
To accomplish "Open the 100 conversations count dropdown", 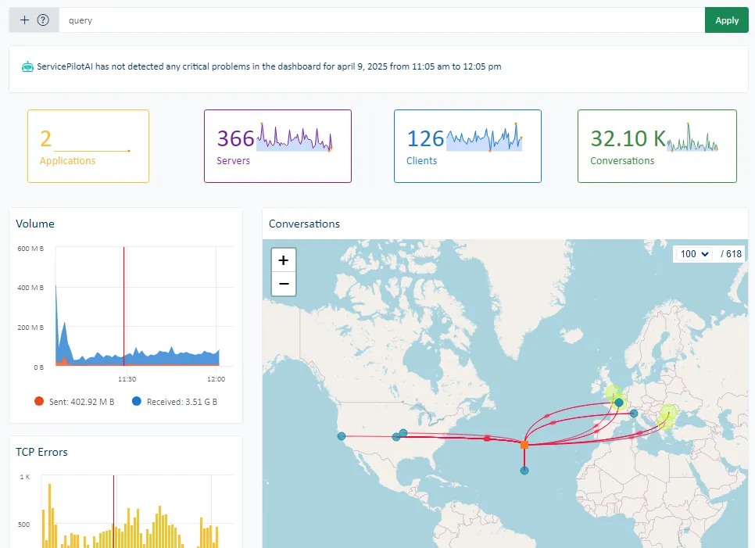I will [x=694, y=254].
